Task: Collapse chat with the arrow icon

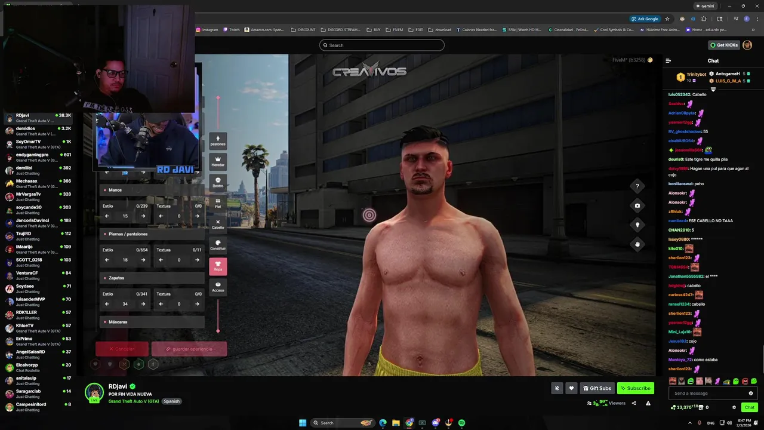Action: (668, 60)
